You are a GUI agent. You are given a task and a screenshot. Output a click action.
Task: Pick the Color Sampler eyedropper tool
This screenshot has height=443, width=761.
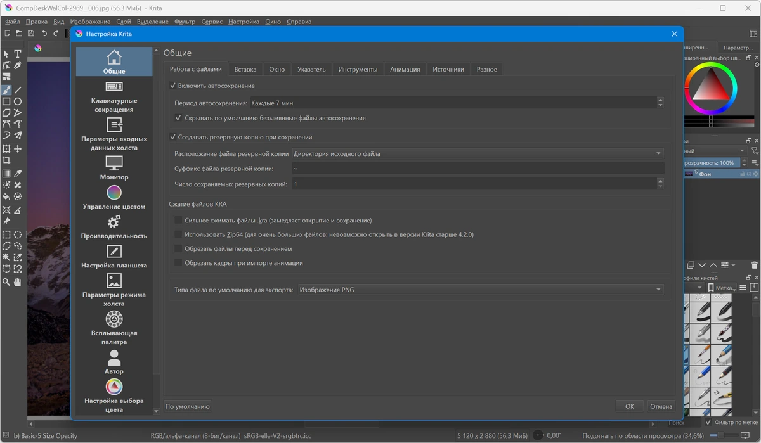[x=18, y=174]
